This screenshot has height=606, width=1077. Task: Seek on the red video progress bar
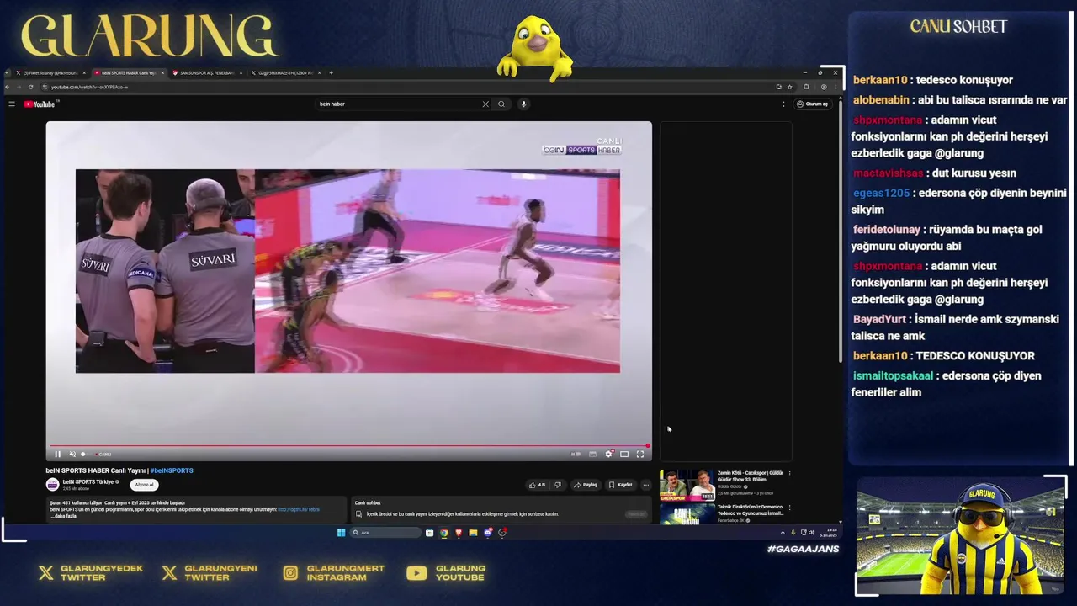point(348,446)
